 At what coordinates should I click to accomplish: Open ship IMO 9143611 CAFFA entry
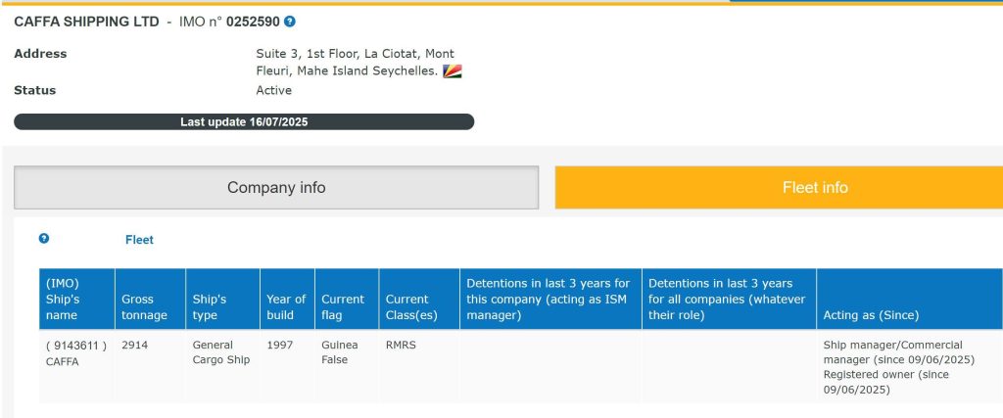[x=76, y=353]
